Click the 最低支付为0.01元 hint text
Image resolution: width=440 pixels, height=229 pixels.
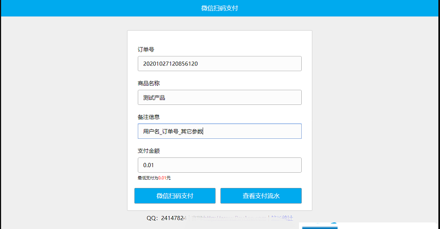[154, 178]
